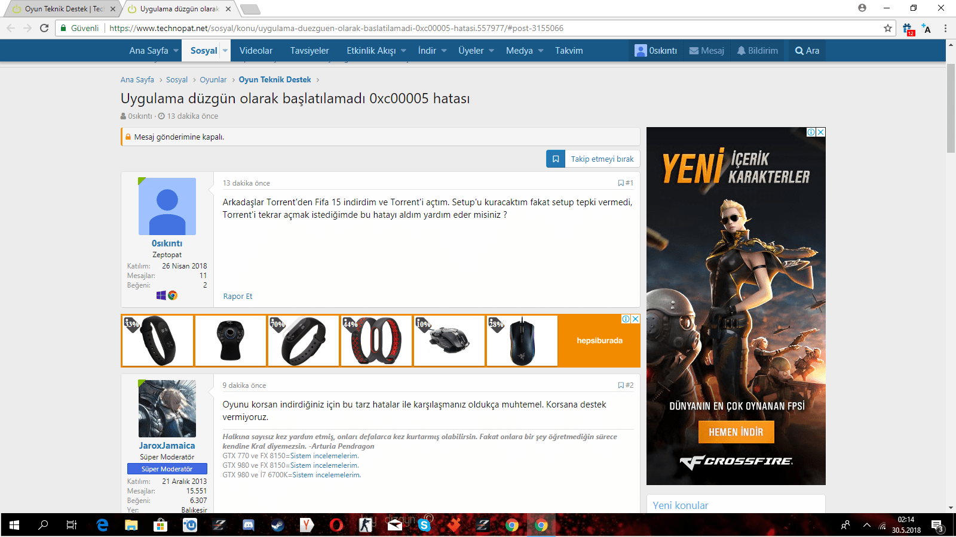Open the Tavsiyeler section
This screenshot has width=956, height=537.
(x=310, y=51)
